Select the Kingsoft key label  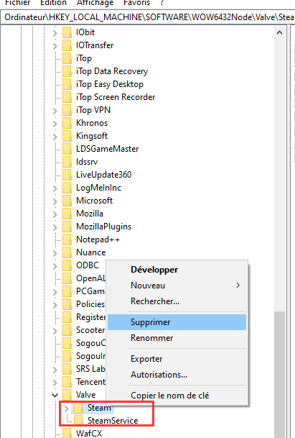click(92, 136)
